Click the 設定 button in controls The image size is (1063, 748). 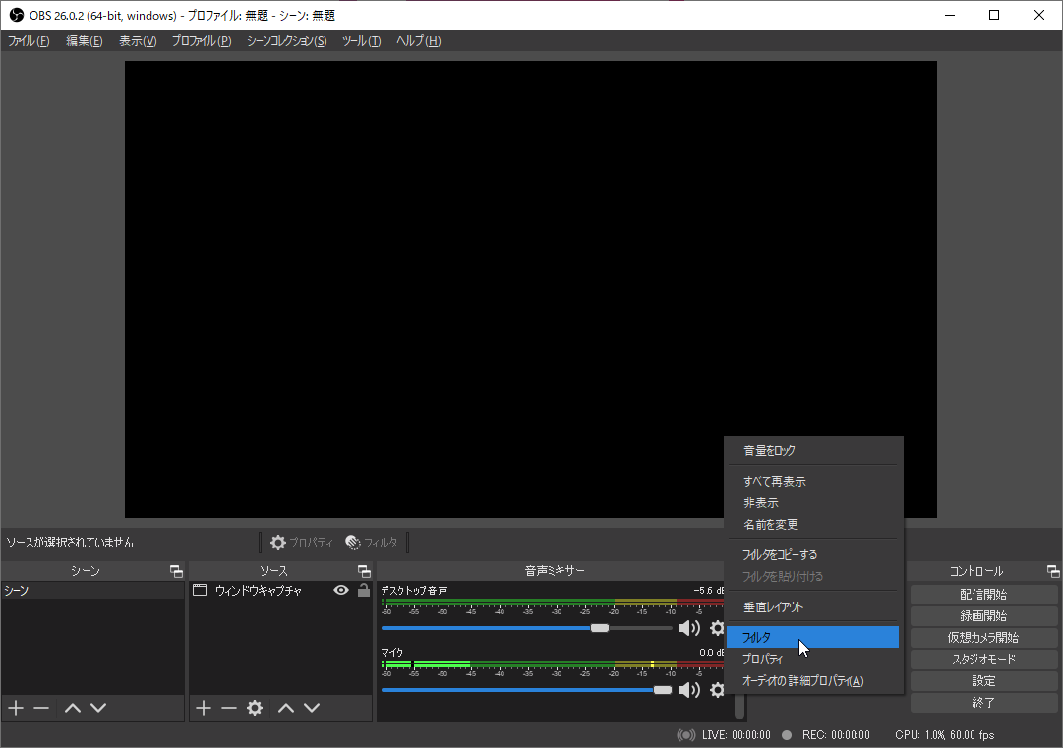tap(983, 681)
